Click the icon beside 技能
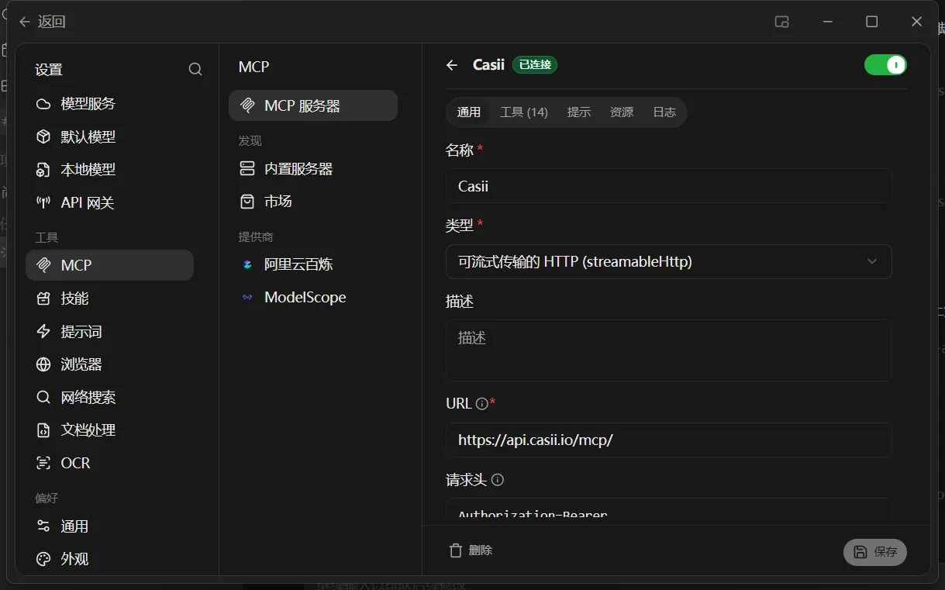 43,298
